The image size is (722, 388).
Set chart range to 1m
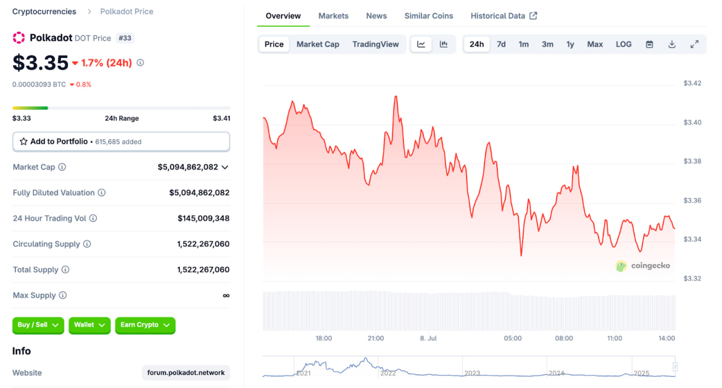click(524, 44)
